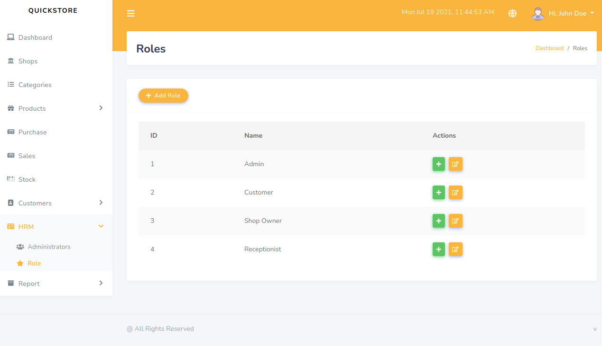Open the globe language selector

512,13
